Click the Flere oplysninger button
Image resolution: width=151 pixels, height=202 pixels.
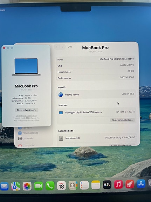(x=27, y=110)
